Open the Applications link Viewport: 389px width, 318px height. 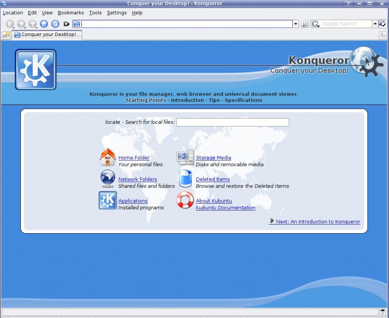[133, 201]
